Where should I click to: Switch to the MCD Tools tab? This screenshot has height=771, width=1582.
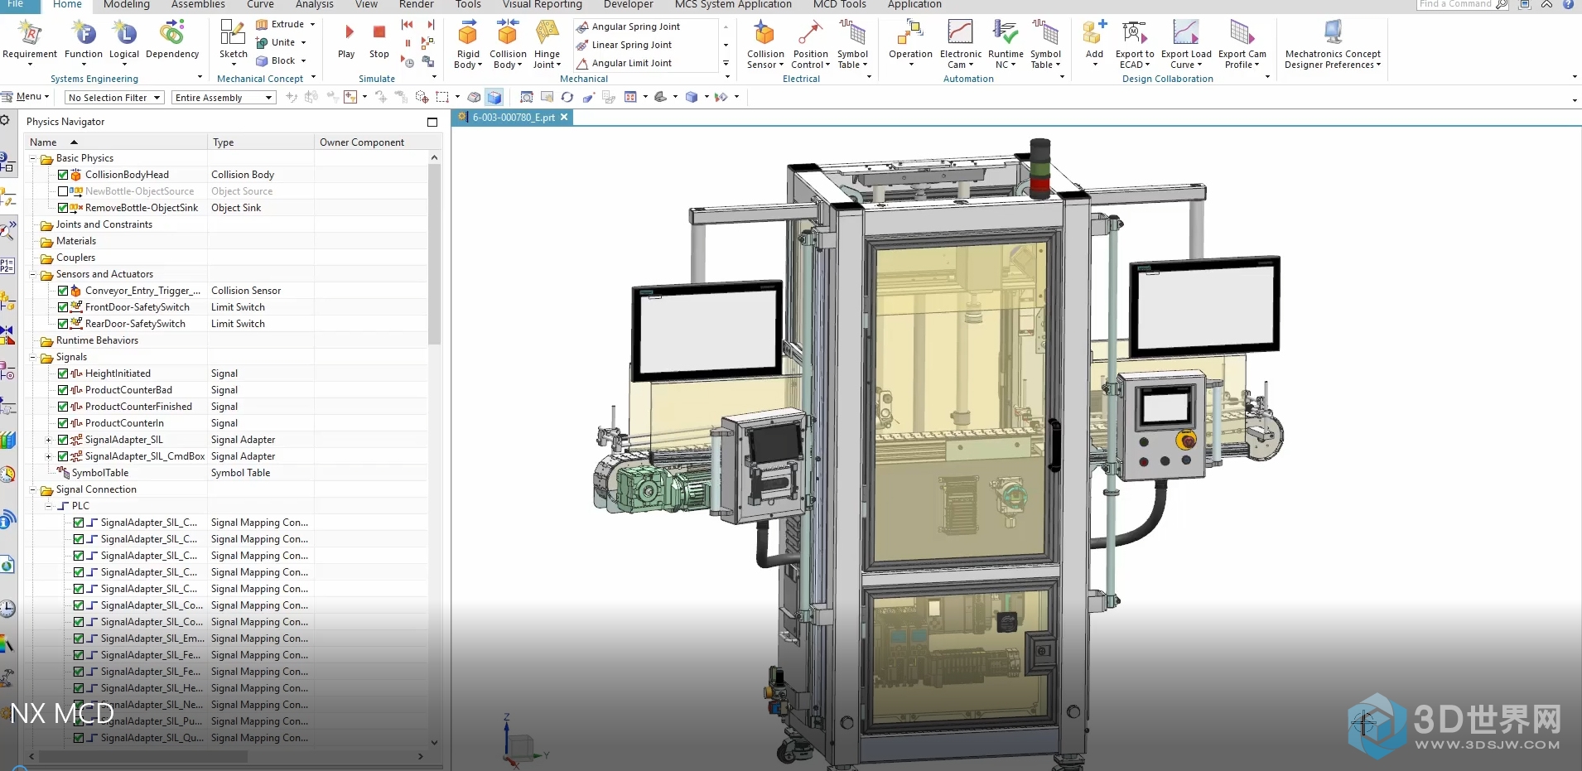[x=840, y=5]
